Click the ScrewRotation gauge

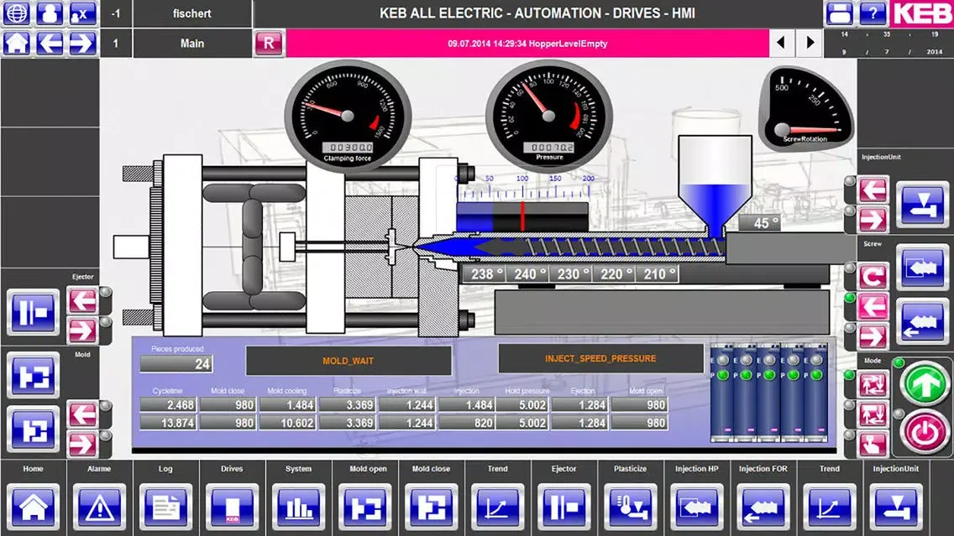[805, 109]
